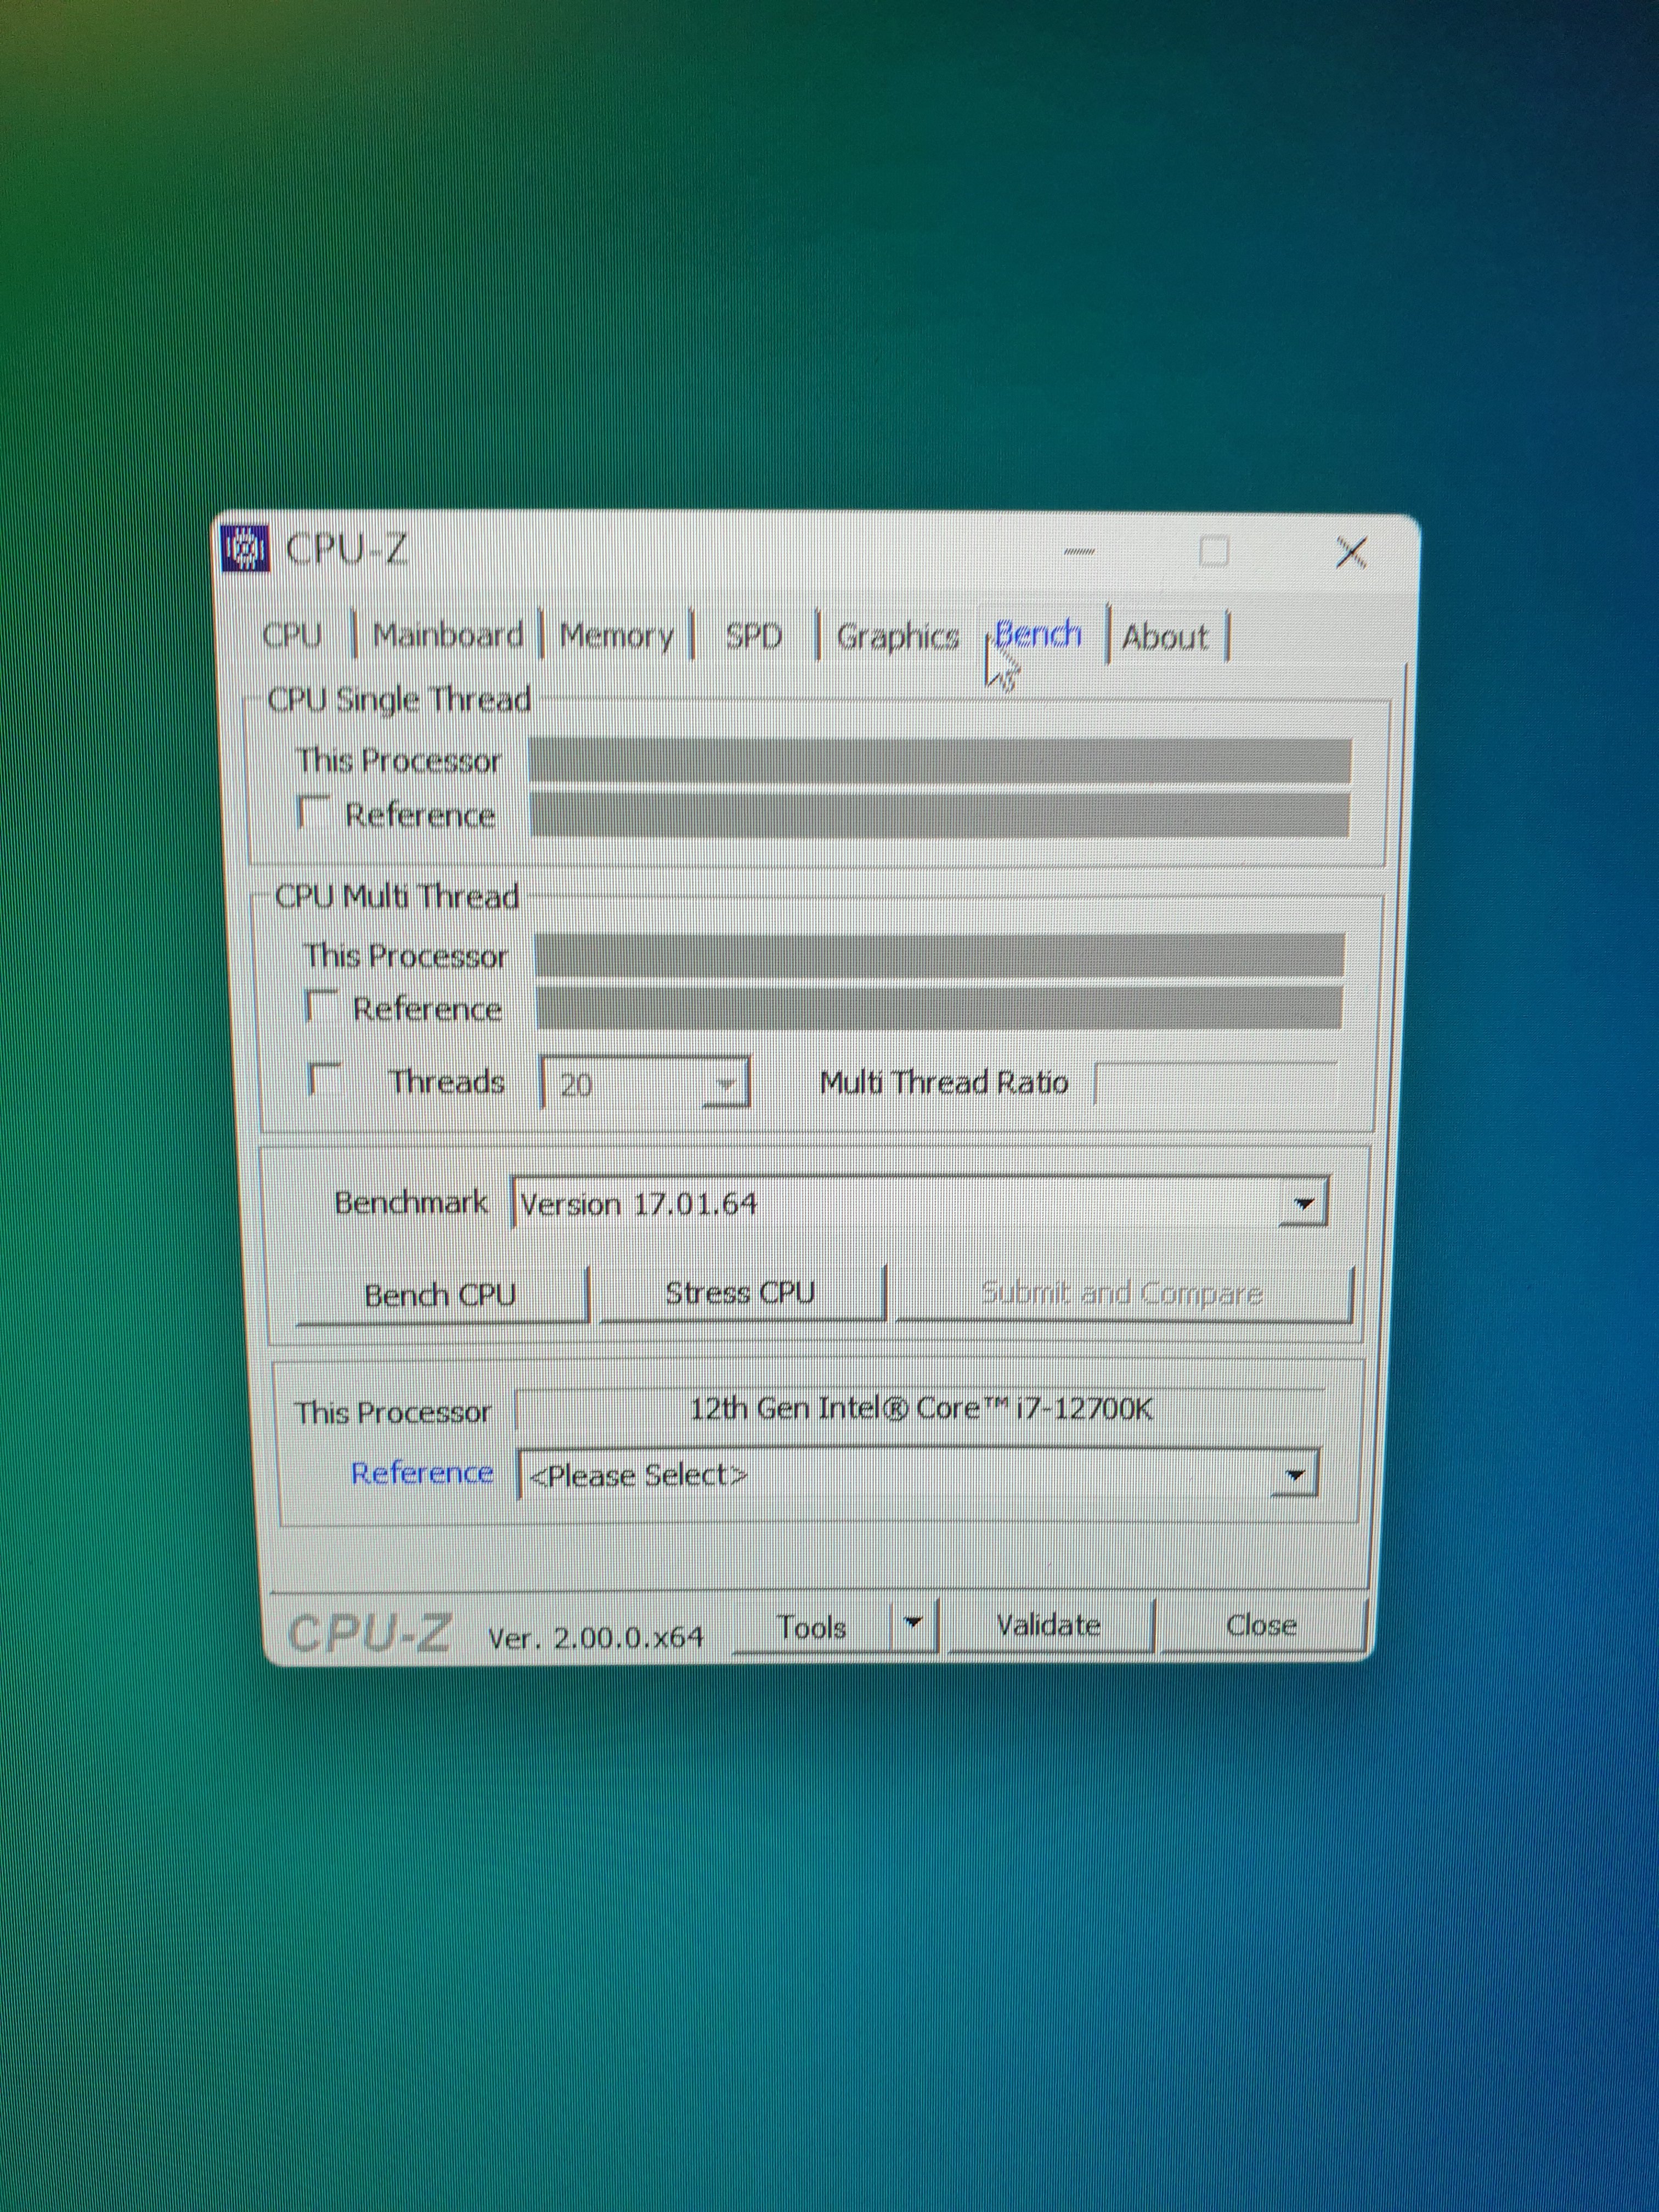1659x2212 pixels.
Task: Go to the Memory tab
Action: click(x=616, y=636)
